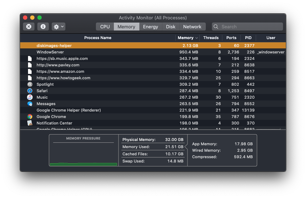Open the gear actions dropdown menu
Screen dimensions: 306x198
pos(58,27)
